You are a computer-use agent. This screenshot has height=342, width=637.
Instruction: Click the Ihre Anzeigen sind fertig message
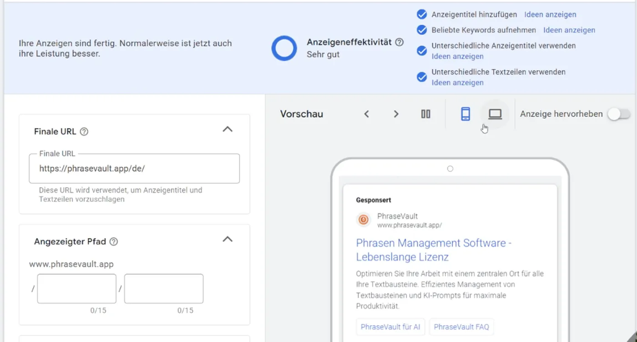(x=125, y=49)
